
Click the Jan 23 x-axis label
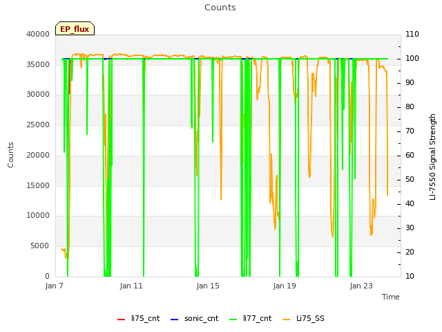click(361, 286)
